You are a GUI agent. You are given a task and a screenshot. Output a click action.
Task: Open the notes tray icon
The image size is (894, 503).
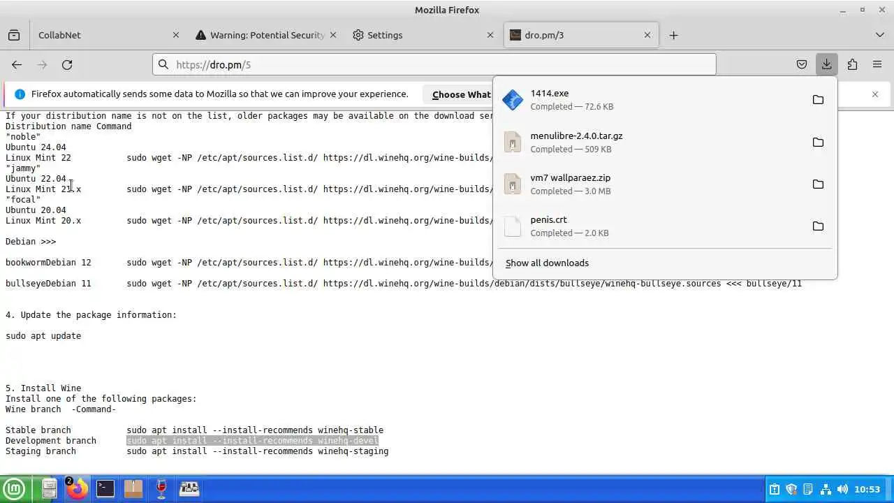pos(808,490)
